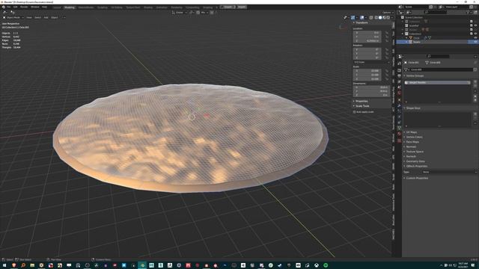Open the Material properties tab
Screen dimensions: 479x269
click(x=399, y=134)
